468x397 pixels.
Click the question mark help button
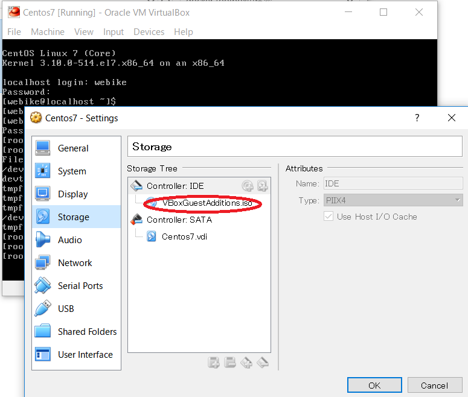pyautogui.click(x=417, y=118)
